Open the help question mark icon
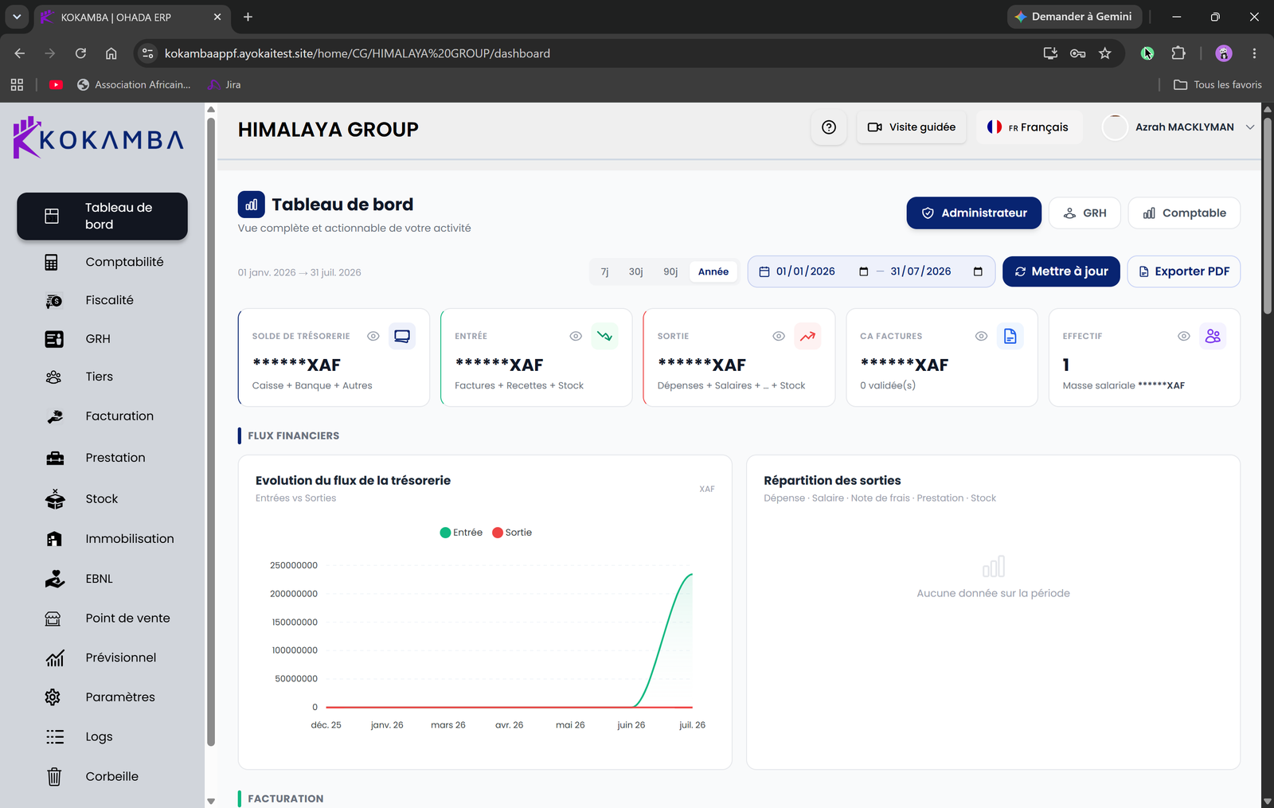The height and width of the screenshot is (808, 1274). [x=829, y=127]
